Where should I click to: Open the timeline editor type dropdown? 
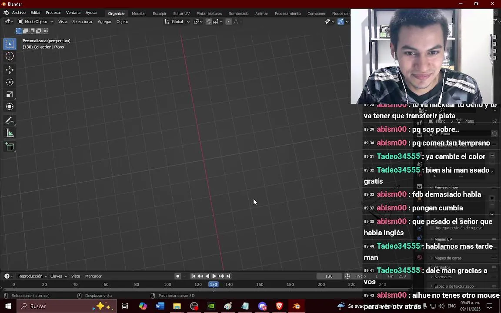click(x=8, y=276)
